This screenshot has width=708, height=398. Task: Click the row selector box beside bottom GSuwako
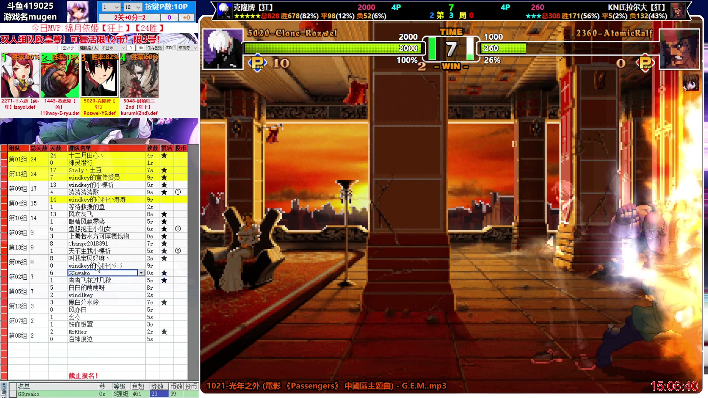click(x=13, y=394)
